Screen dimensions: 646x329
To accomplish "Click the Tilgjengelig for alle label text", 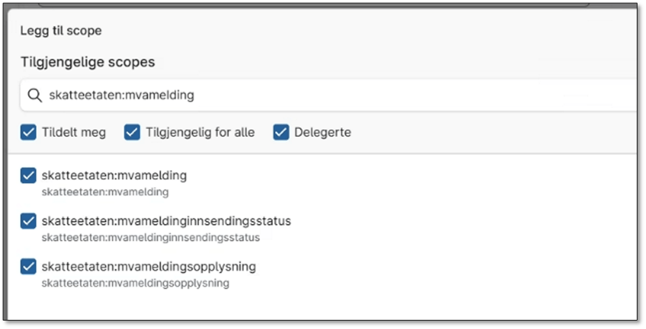I will (200, 133).
